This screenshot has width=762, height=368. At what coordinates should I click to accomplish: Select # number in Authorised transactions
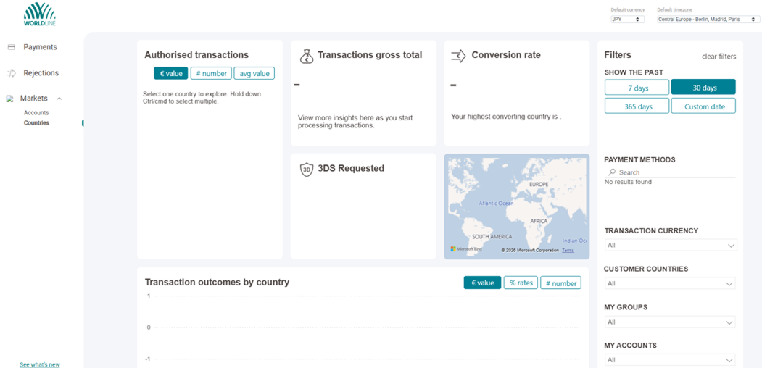(x=211, y=73)
